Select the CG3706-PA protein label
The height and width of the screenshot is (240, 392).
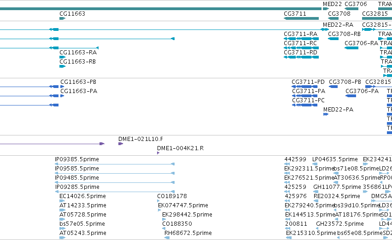click(362, 91)
